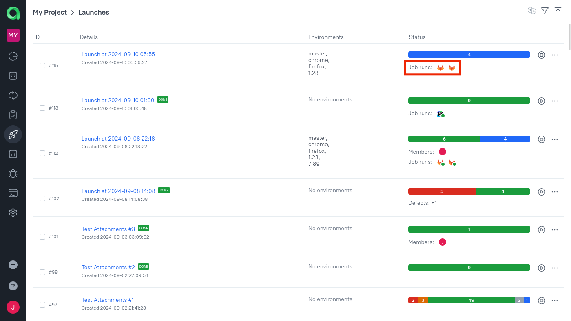This screenshot has height=321, width=571.
Task: Open more options menu for launch #112
Action: pyautogui.click(x=555, y=139)
